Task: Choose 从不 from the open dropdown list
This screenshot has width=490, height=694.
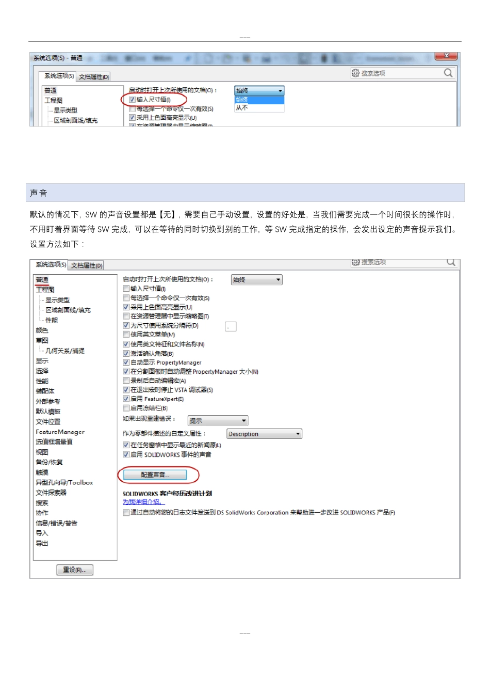Action: (x=259, y=107)
